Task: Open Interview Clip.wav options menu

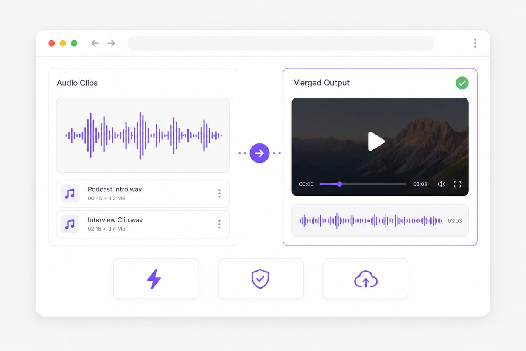Action: [219, 224]
